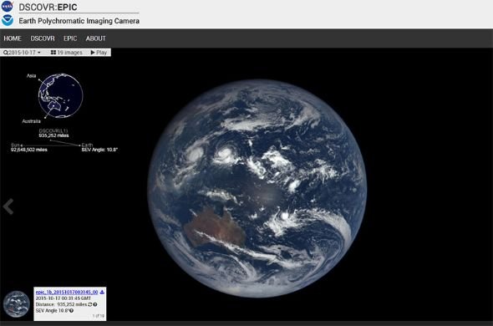Image resolution: width=493 pixels, height=326 pixels.
Task: Go to previous image with left chevron
Action: 8,206
